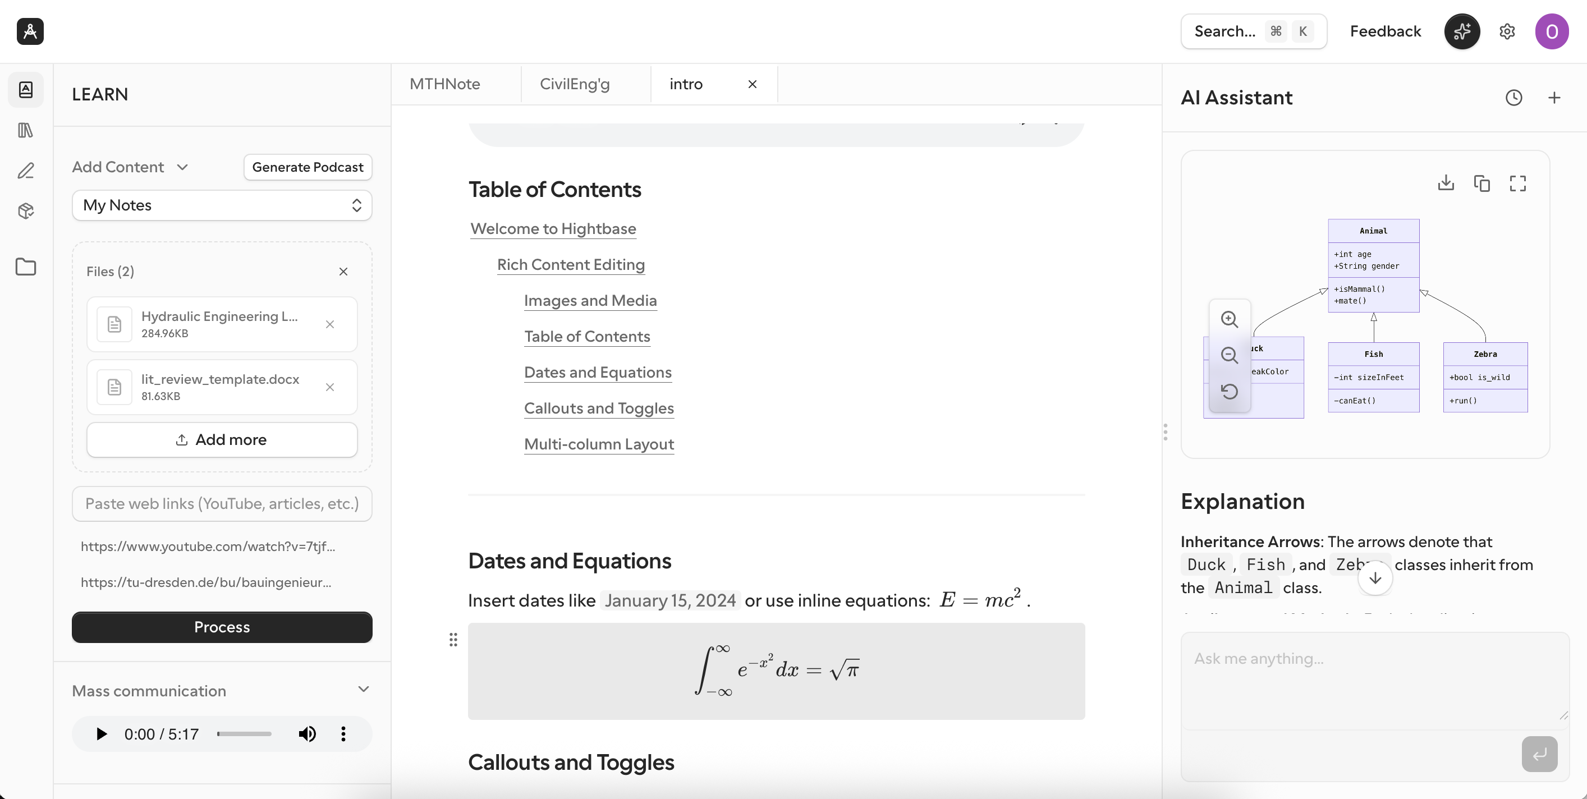Image resolution: width=1587 pixels, height=799 pixels.
Task: Click the Generate Podcast button
Action: click(308, 166)
